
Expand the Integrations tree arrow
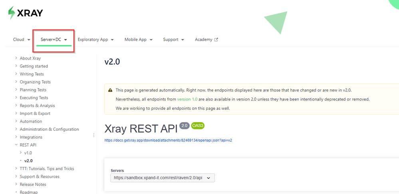click(x=16, y=137)
